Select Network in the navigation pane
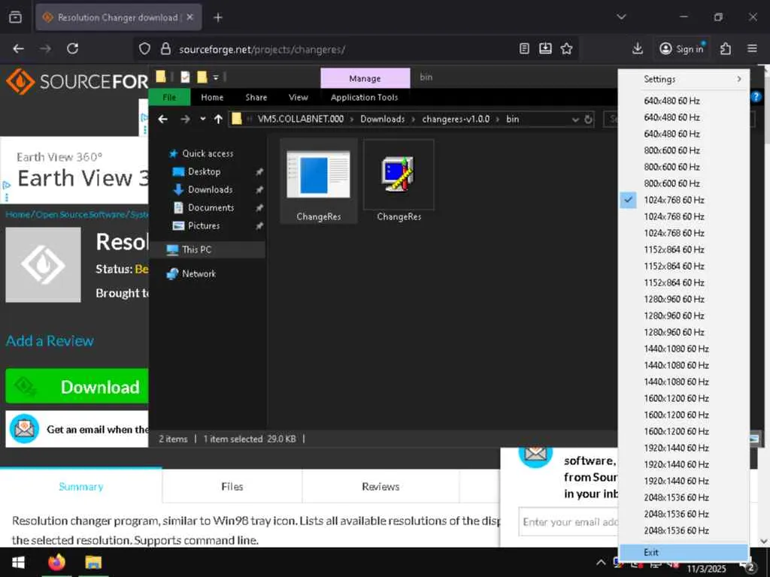The height and width of the screenshot is (577, 770). pyautogui.click(x=199, y=273)
